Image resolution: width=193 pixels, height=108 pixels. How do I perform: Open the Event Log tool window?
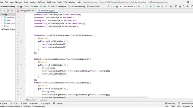click(x=170, y=103)
